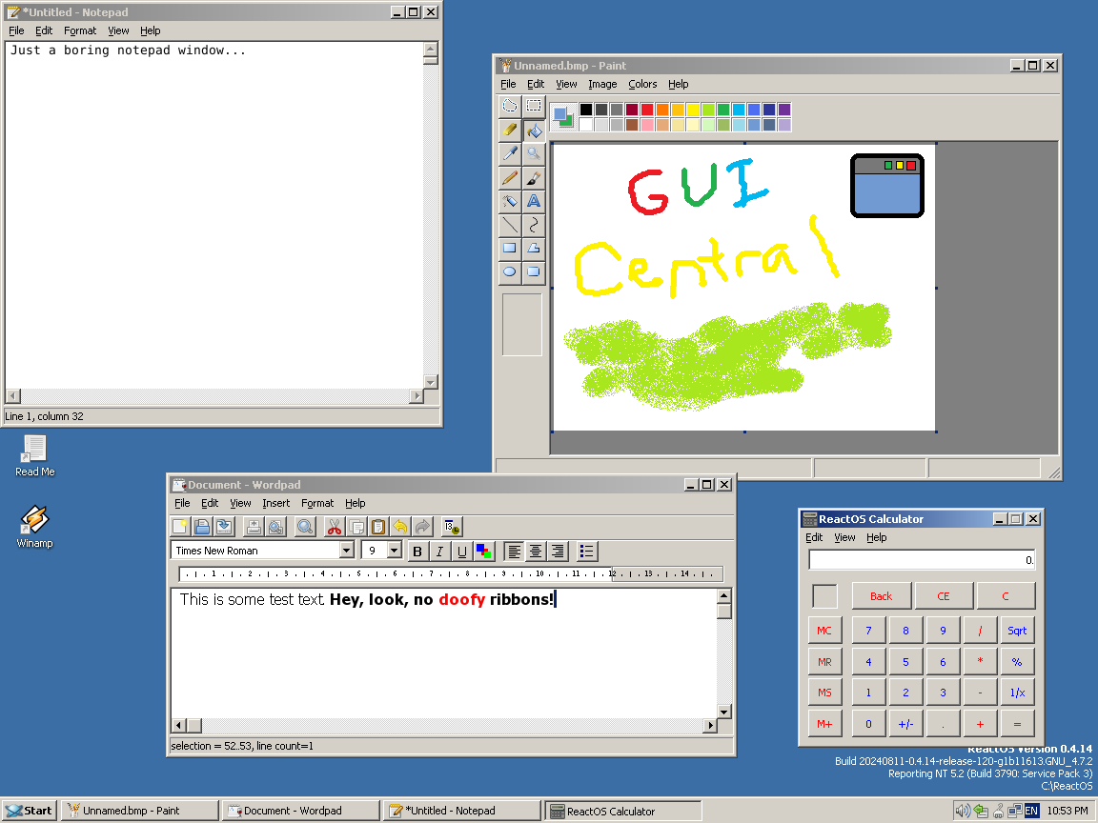
Task: Click the volume speaker icon in system tray
Action: pos(963,811)
